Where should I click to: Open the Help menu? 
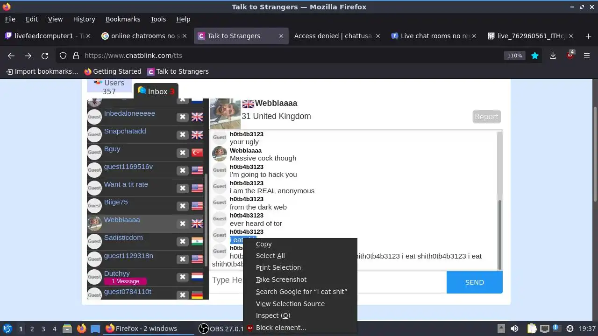point(183,19)
